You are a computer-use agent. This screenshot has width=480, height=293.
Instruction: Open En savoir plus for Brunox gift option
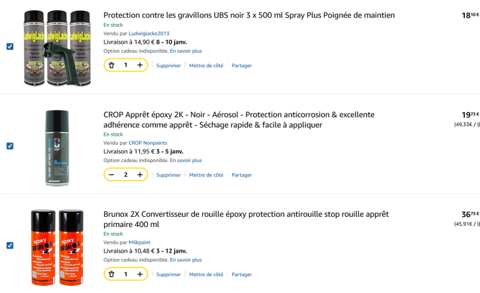coord(185,260)
